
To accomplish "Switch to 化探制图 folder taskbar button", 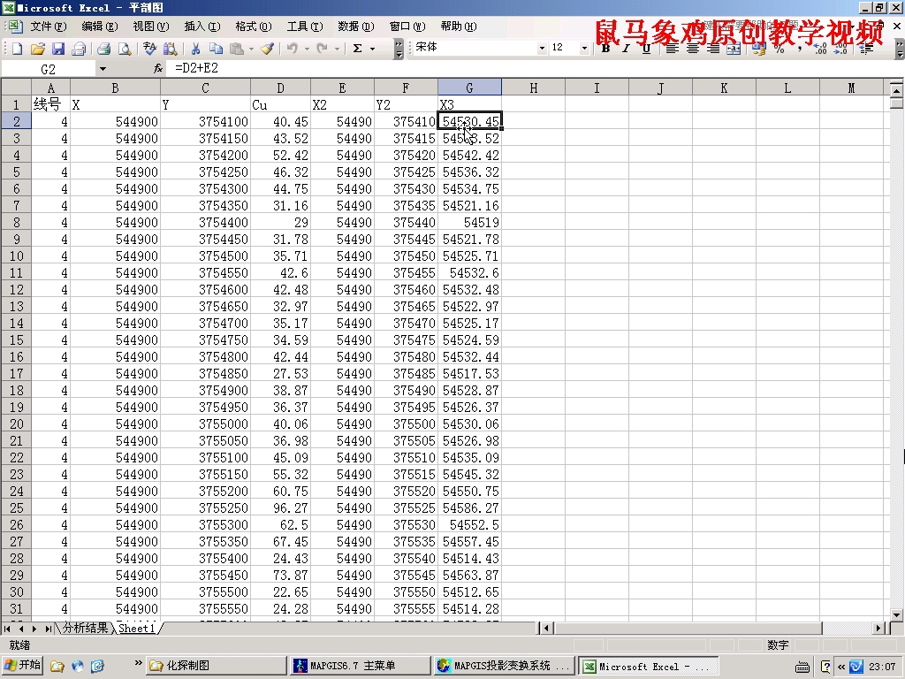I will (x=216, y=666).
